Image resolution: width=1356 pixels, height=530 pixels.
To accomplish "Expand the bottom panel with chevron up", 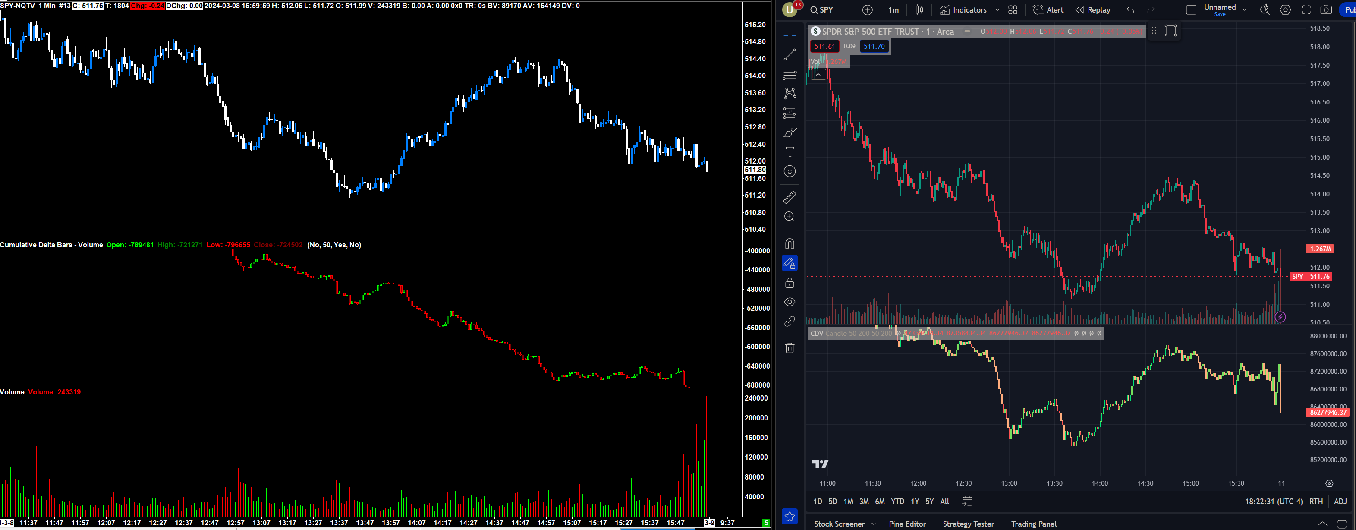I will tap(1322, 524).
